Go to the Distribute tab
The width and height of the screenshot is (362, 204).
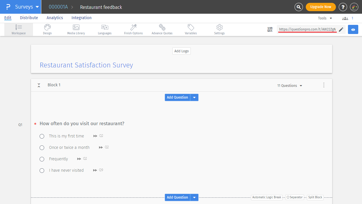(x=29, y=18)
